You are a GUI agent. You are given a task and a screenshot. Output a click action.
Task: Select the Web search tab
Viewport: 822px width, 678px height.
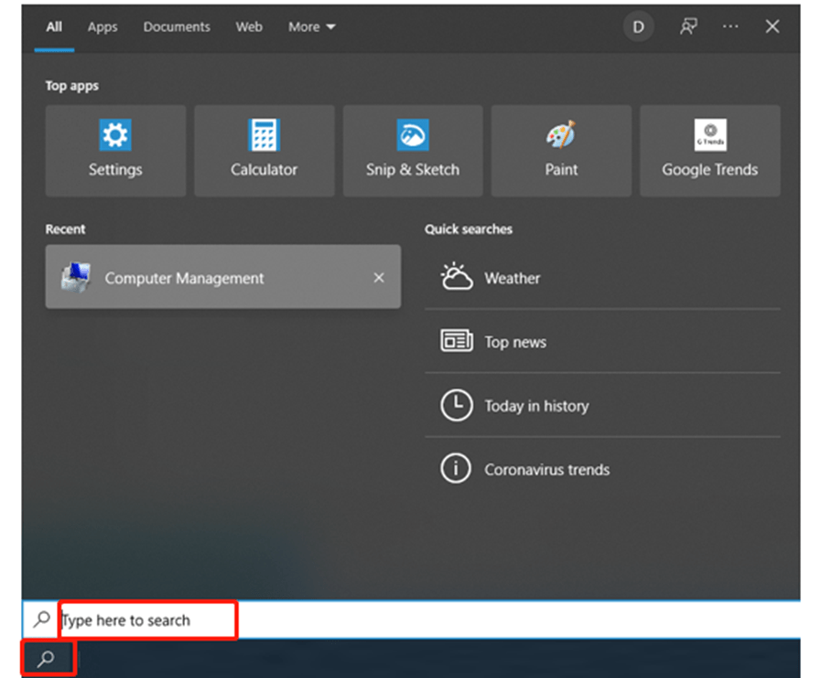click(248, 27)
